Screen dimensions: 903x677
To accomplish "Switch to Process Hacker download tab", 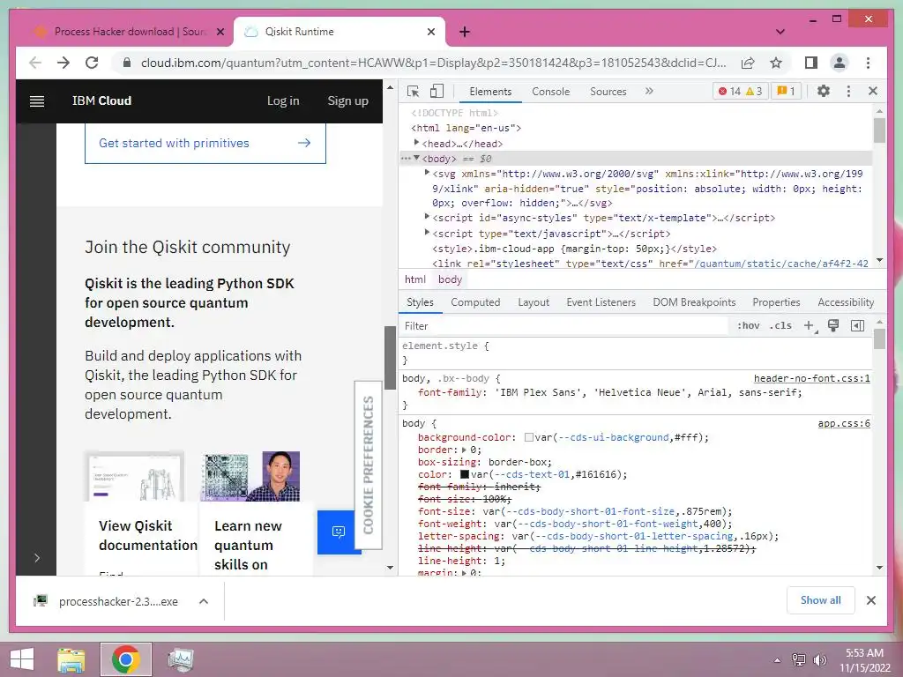I will [x=130, y=32].
